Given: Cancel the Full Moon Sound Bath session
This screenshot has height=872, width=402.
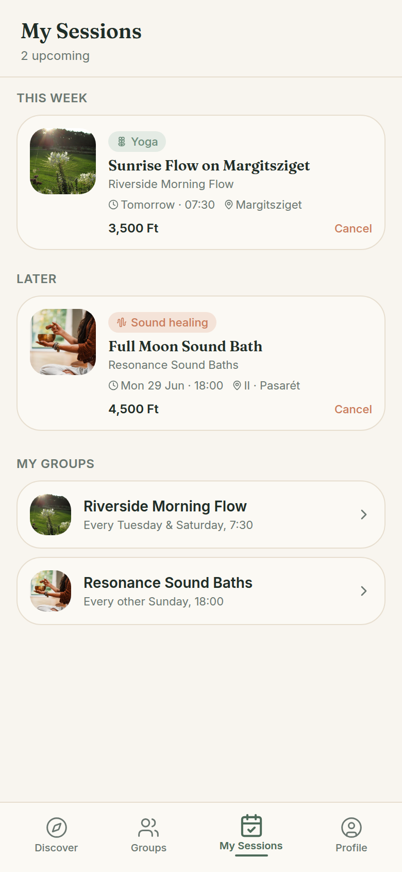Looking at the screenshot, I should (x=353, y=409).
